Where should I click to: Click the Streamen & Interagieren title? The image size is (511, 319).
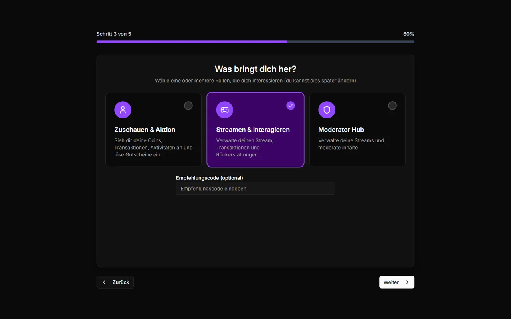coord(253,130)
